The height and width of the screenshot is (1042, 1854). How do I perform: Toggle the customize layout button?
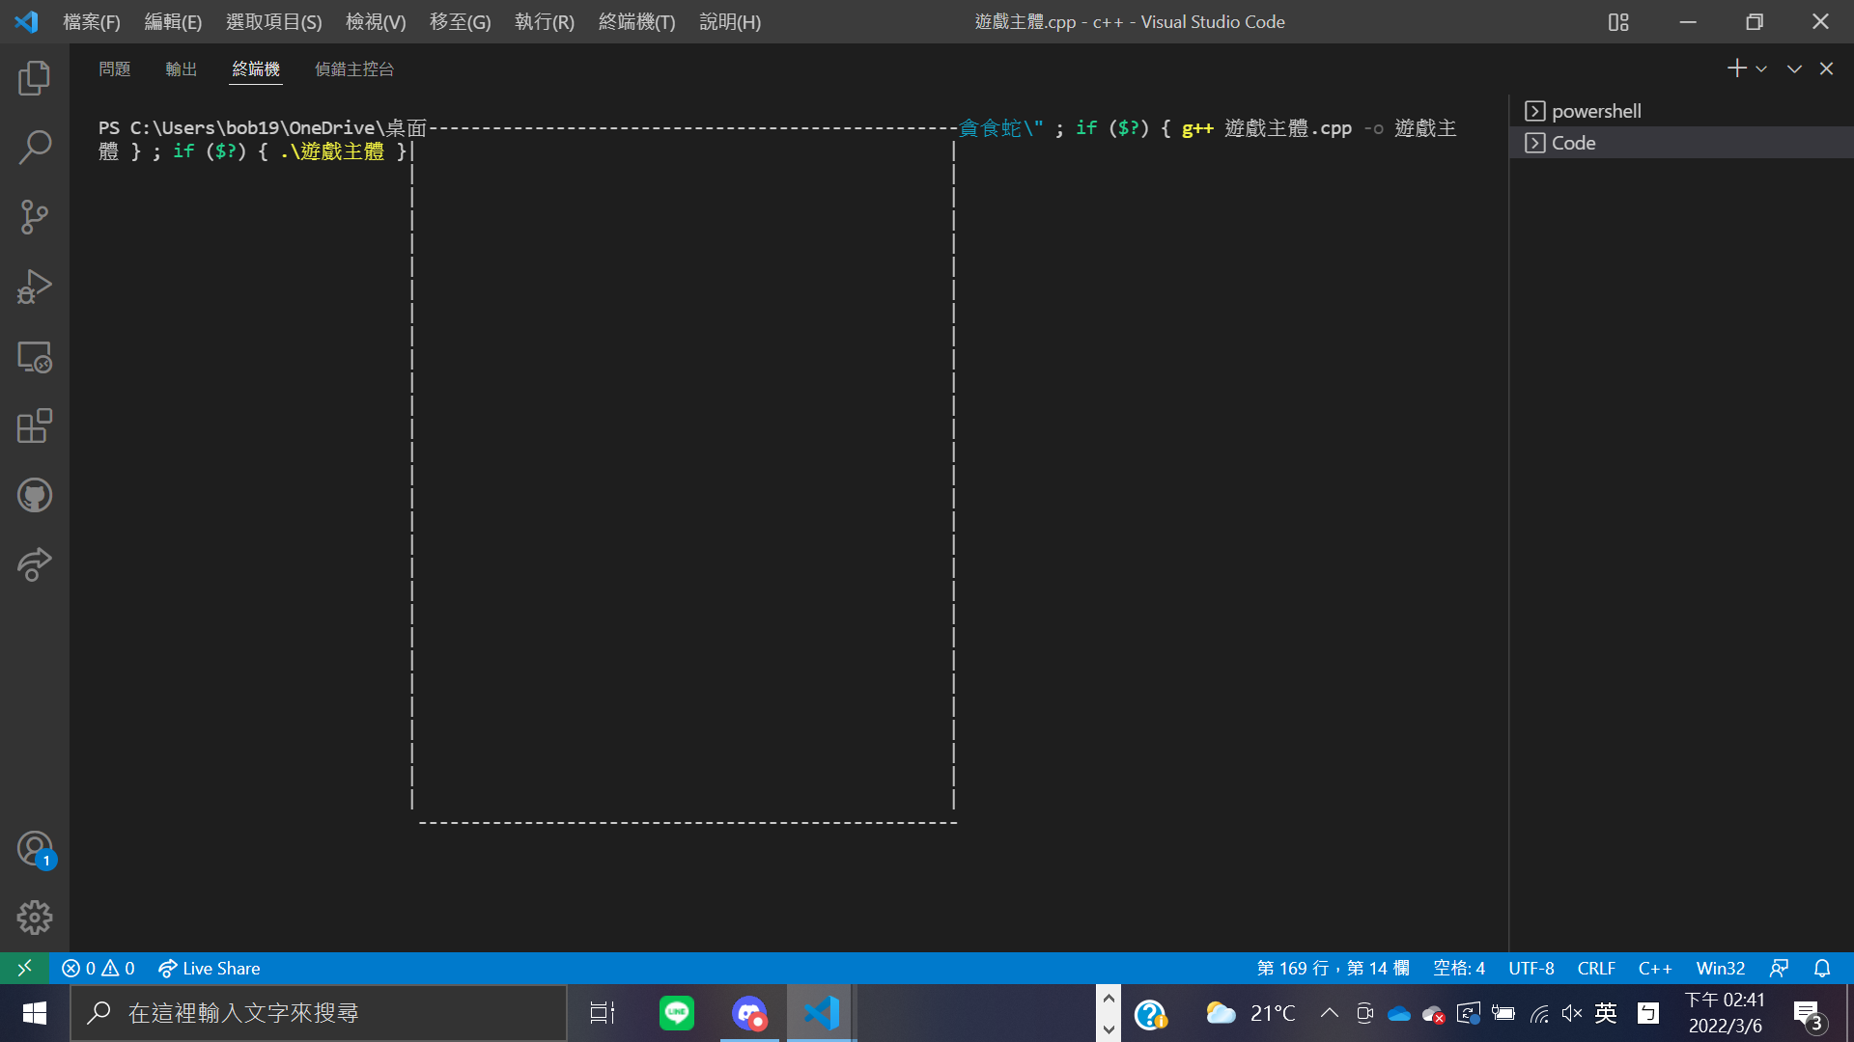1618,21
